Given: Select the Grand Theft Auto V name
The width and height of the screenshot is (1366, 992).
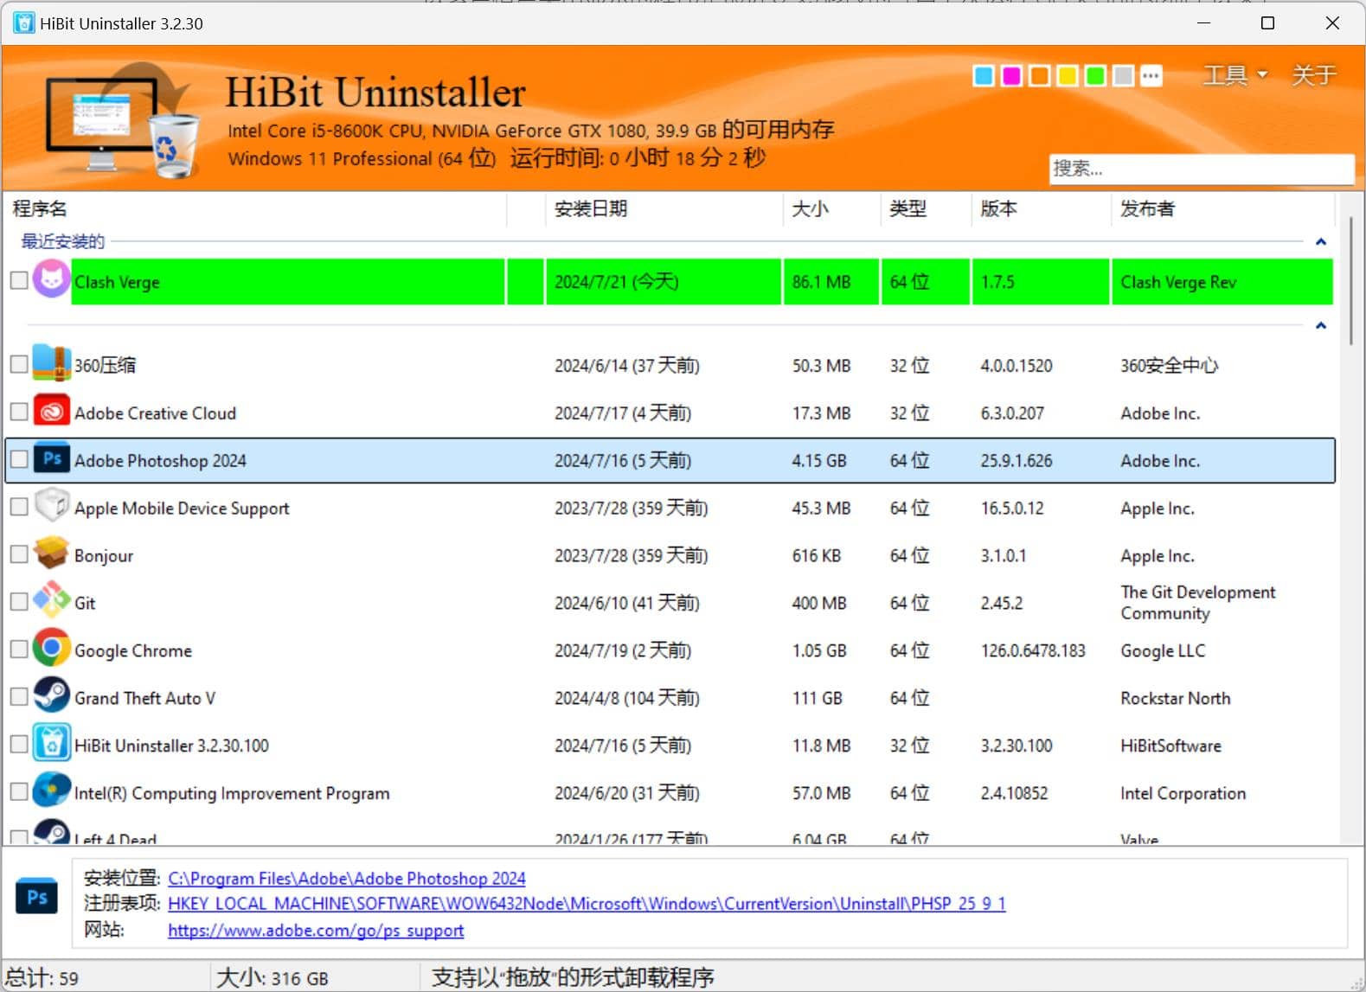Looking at the screenshot, I should 144,698.
